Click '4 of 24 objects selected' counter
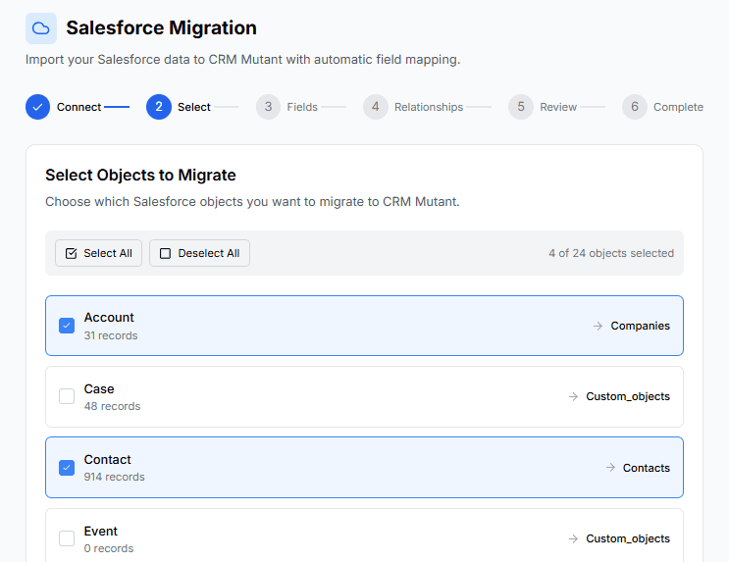729x562 pixels. coord(611,253)
